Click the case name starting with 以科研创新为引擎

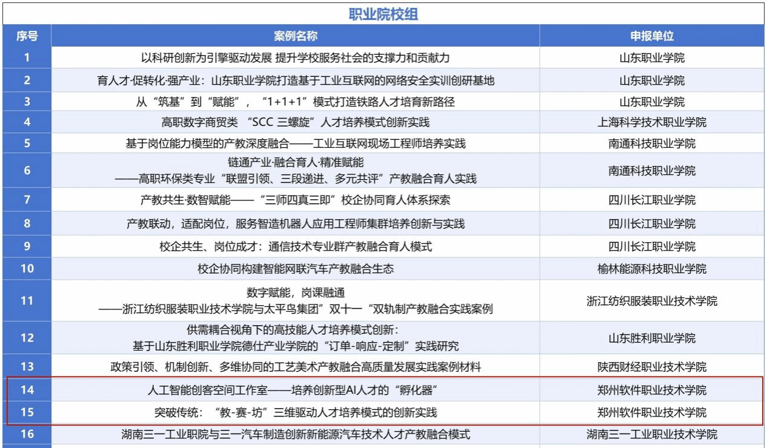pyautogui.click(x=295, y=58)
